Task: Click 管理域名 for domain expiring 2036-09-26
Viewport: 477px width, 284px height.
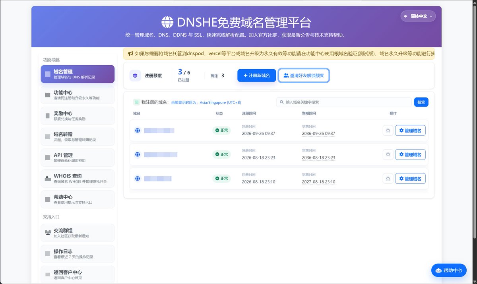Action: pyautogui.click(x=410, y=130)
